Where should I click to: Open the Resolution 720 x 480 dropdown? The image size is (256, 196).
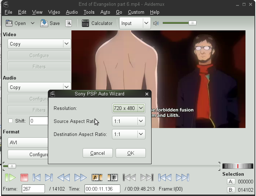(128, 108)
